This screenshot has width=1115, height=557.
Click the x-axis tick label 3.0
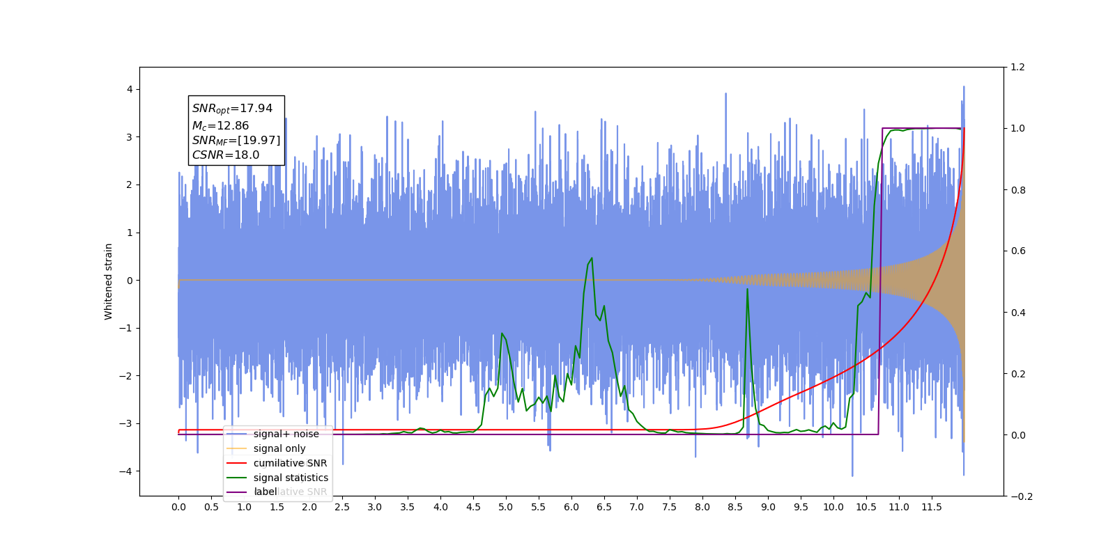tap(375, 507)
